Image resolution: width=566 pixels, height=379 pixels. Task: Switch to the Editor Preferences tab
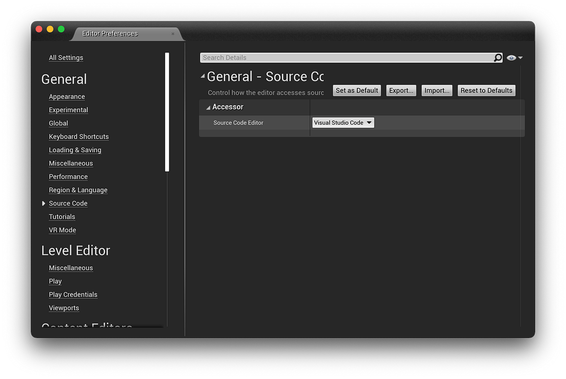tap(110, 33)
